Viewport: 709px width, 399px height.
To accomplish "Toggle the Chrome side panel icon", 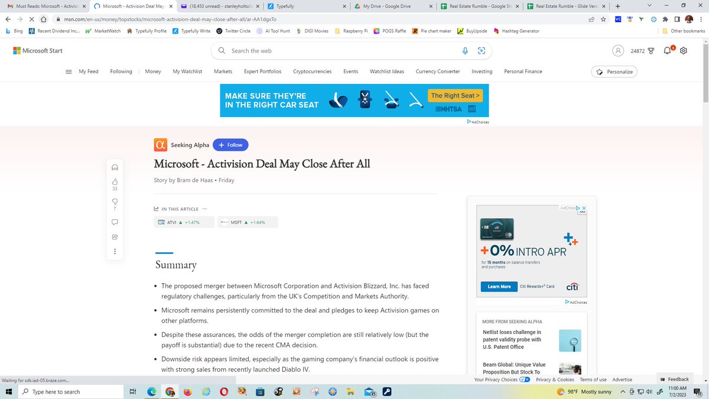I will coord(677,19).
